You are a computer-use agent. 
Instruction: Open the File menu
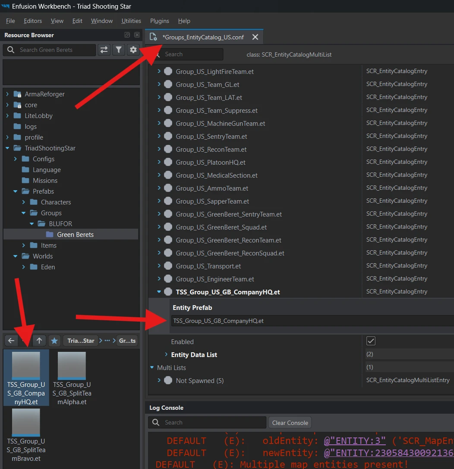coord(10,21)
